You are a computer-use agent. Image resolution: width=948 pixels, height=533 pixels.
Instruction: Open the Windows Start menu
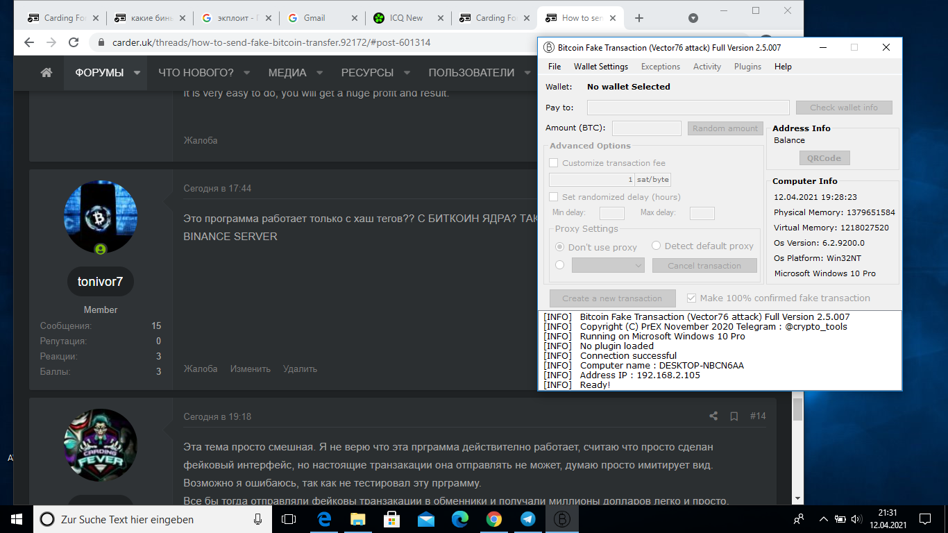pos(17,519)
